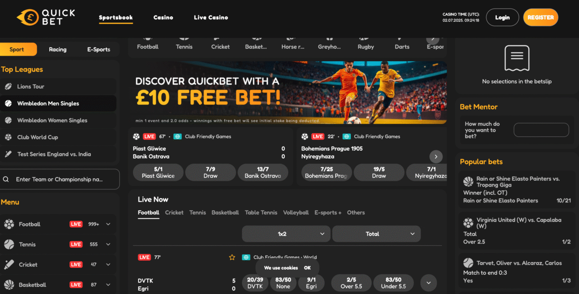Accept cookies with OK
The height and width of the screenshot is (294, 579).
click(307, 268)
